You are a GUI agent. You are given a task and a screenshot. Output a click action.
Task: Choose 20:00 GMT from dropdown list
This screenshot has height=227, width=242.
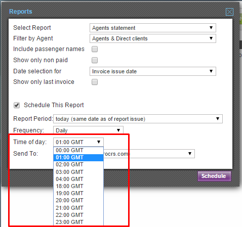78,200
